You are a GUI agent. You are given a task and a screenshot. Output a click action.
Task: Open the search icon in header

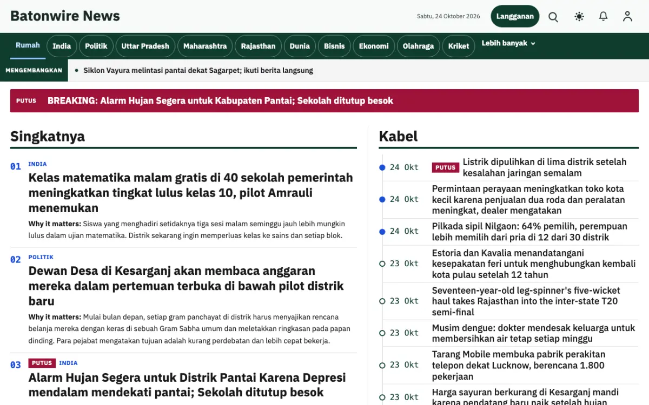pos(553,17)
